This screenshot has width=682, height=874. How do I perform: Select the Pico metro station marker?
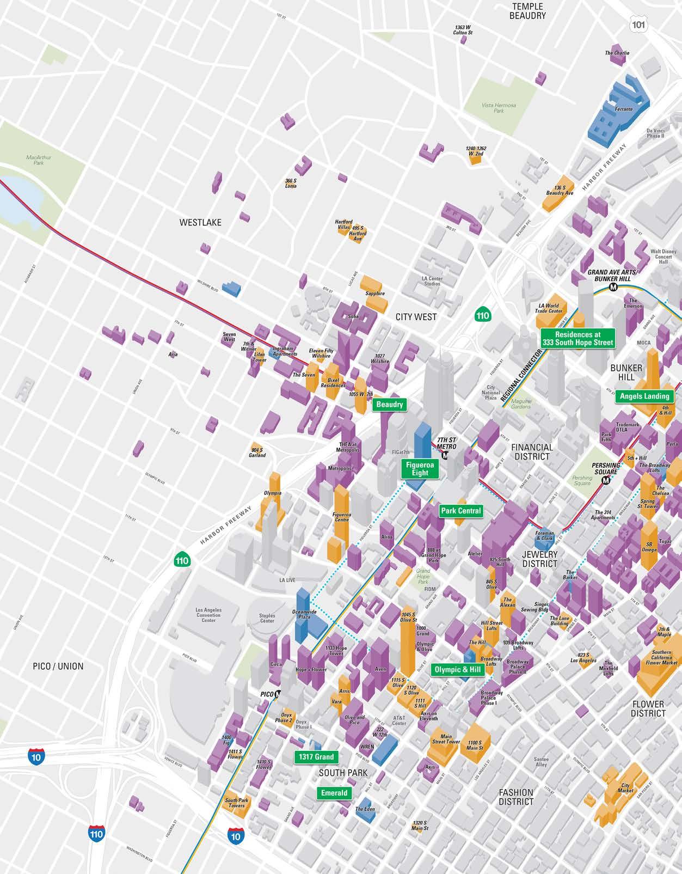pyautogui.click(x=278, y=694)
